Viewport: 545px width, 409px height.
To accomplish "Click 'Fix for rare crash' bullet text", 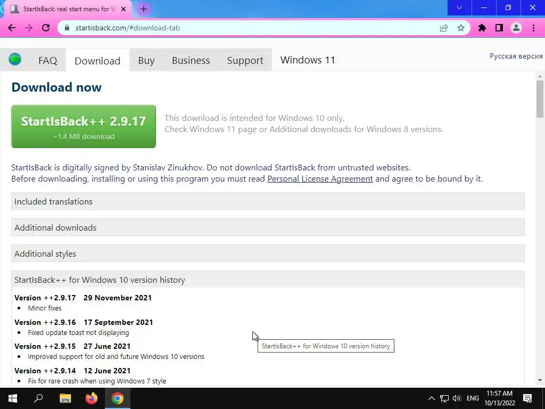I will point(97,381).
